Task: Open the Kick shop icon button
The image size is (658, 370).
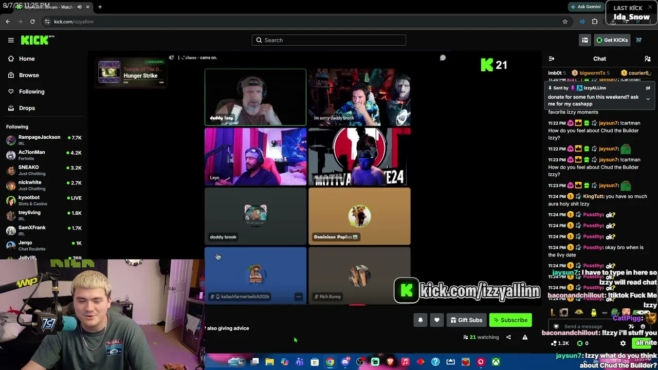Action: coord(584,40)
